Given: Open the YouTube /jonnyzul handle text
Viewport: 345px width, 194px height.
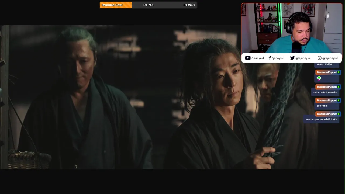Looking at the screenshot, I should click(x=257, y=58).
